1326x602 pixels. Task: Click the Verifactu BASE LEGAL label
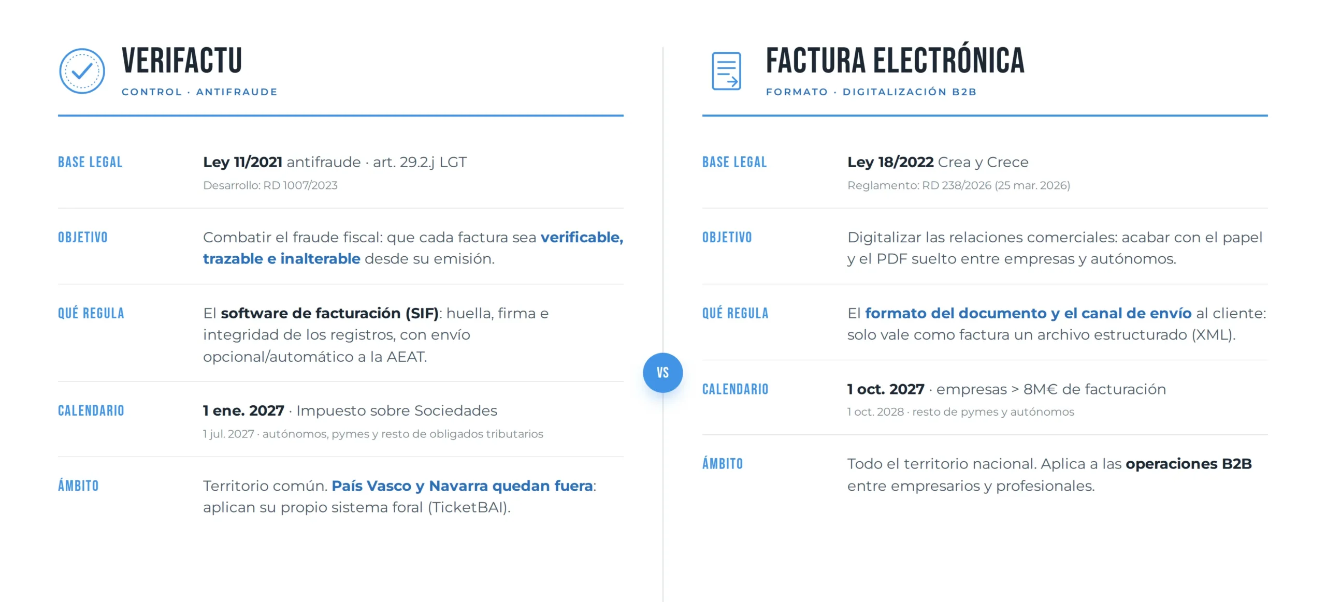[90, 162]
